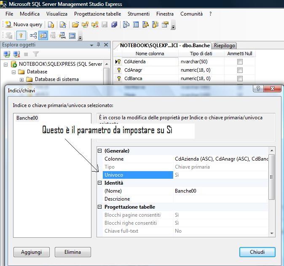Click the CdAzienda column name cell
Viewport: 284px width, 266px height.
click(x=150, y=62)
